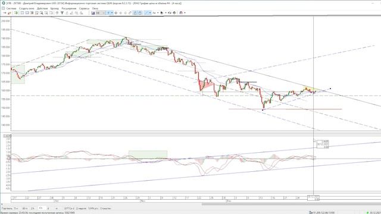Click the 160.000 price axis label
Image resolution: width=381 pixels, height=214 pixels.
coord(5,90)
